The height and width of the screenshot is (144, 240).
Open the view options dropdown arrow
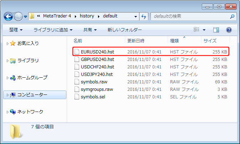204,30
